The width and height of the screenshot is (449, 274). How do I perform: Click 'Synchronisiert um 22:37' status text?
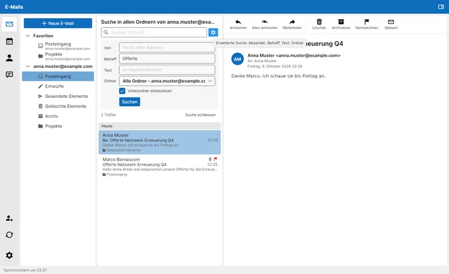(25, 270)
